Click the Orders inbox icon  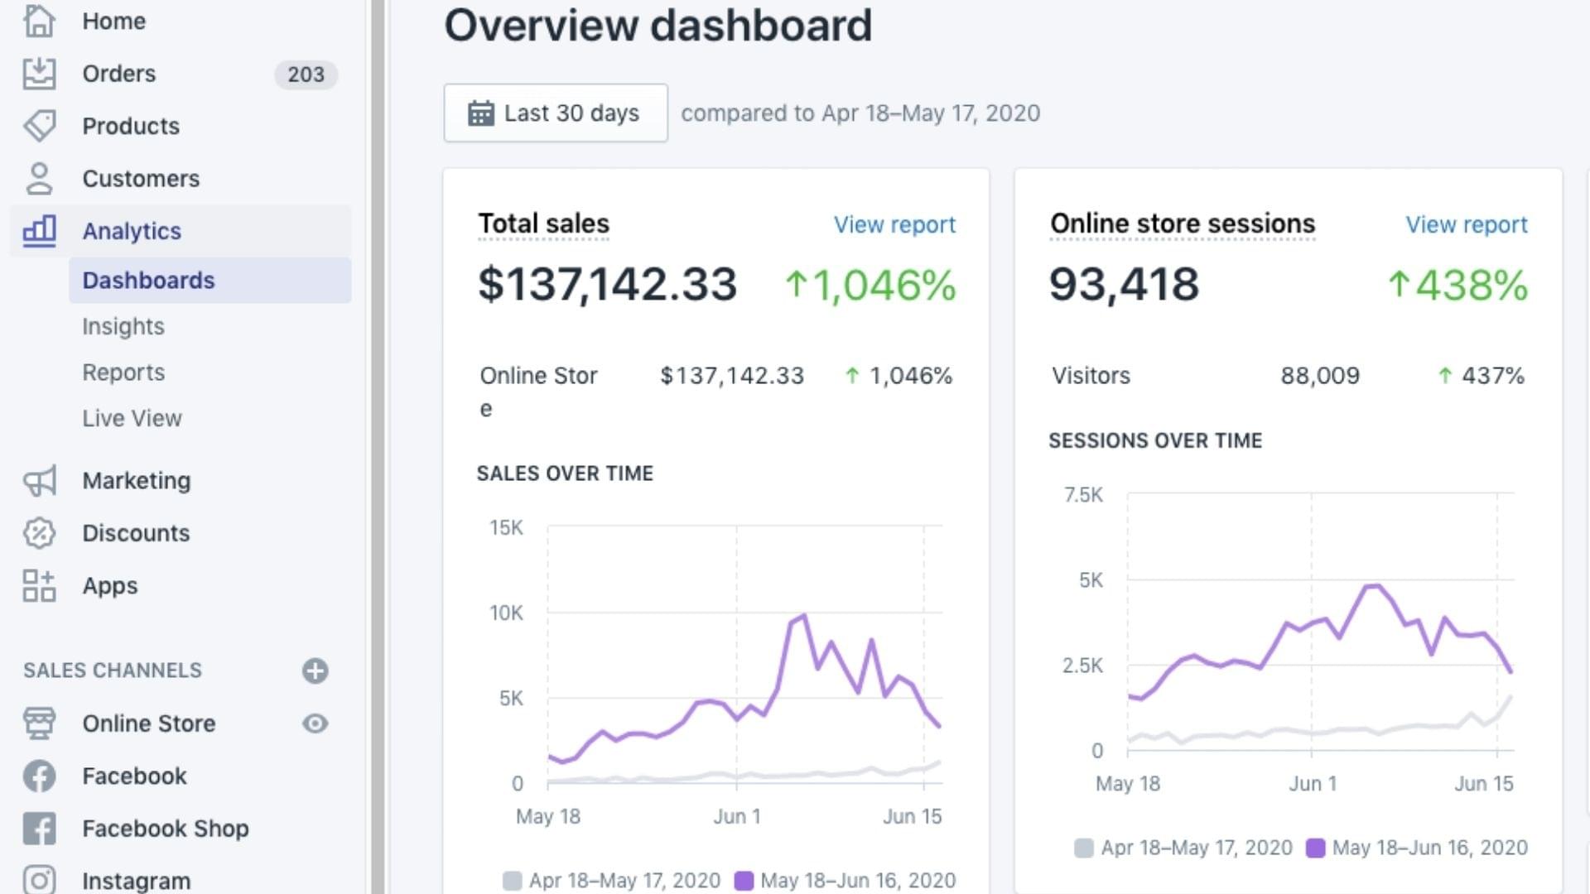pos(39,74)
